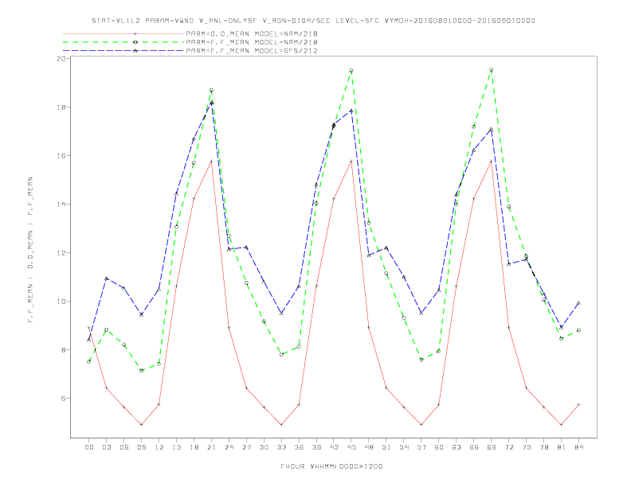This screenshot has height=487, width=631.
Task: Click x-axis forecast hour tick 51
Action: coord(386,447)
